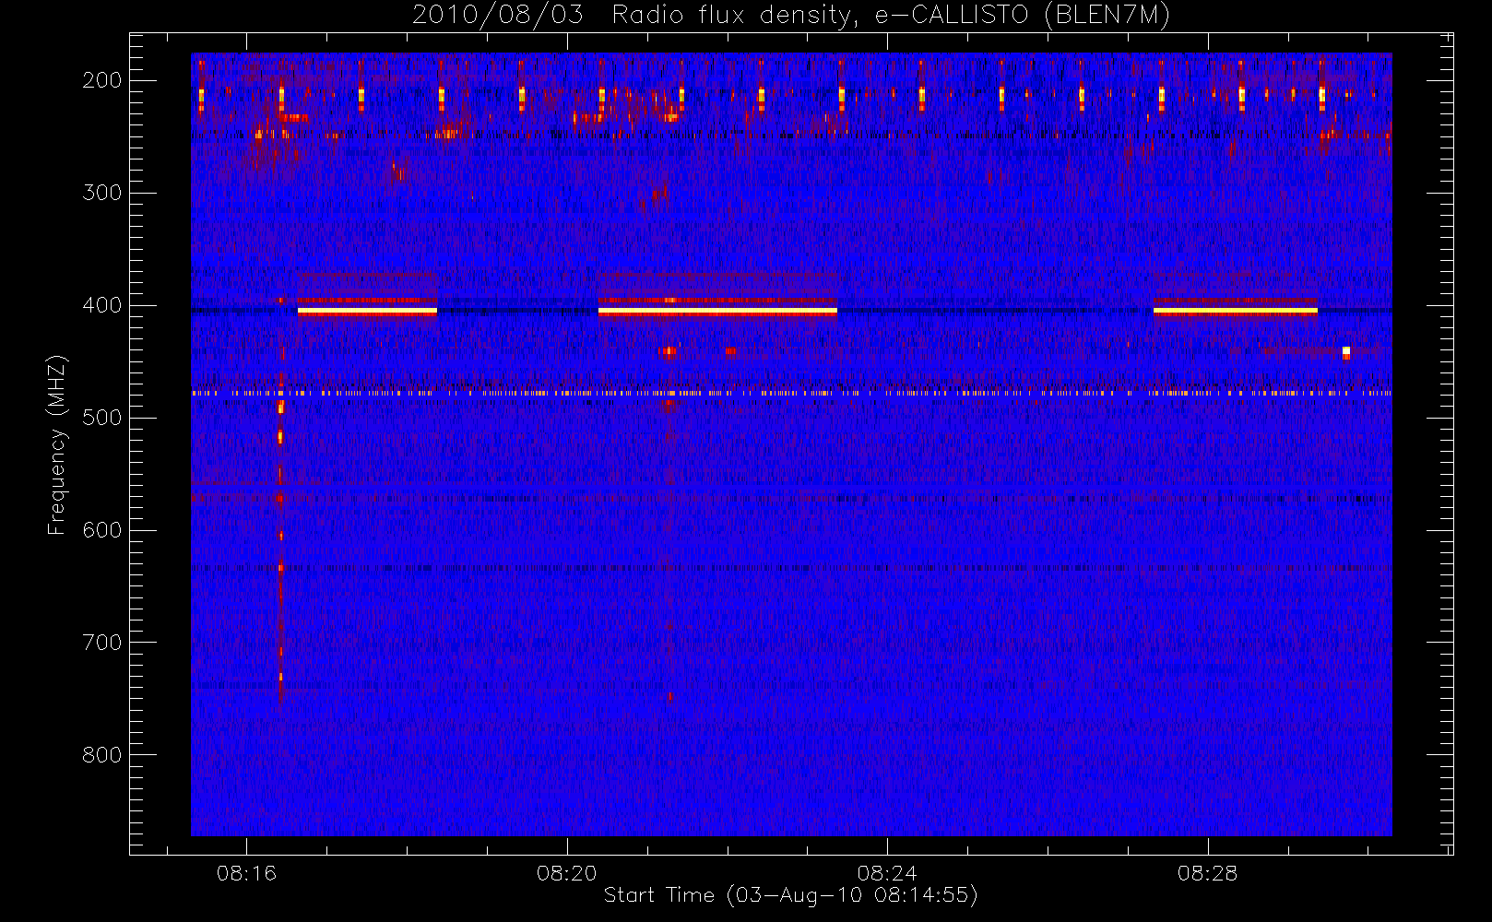This screenshot has height=922, width=1492.
Task: Click the 'Start Time (03-Aug-10 08:14:55)' axis label
Action: click(x=791, y=895)
